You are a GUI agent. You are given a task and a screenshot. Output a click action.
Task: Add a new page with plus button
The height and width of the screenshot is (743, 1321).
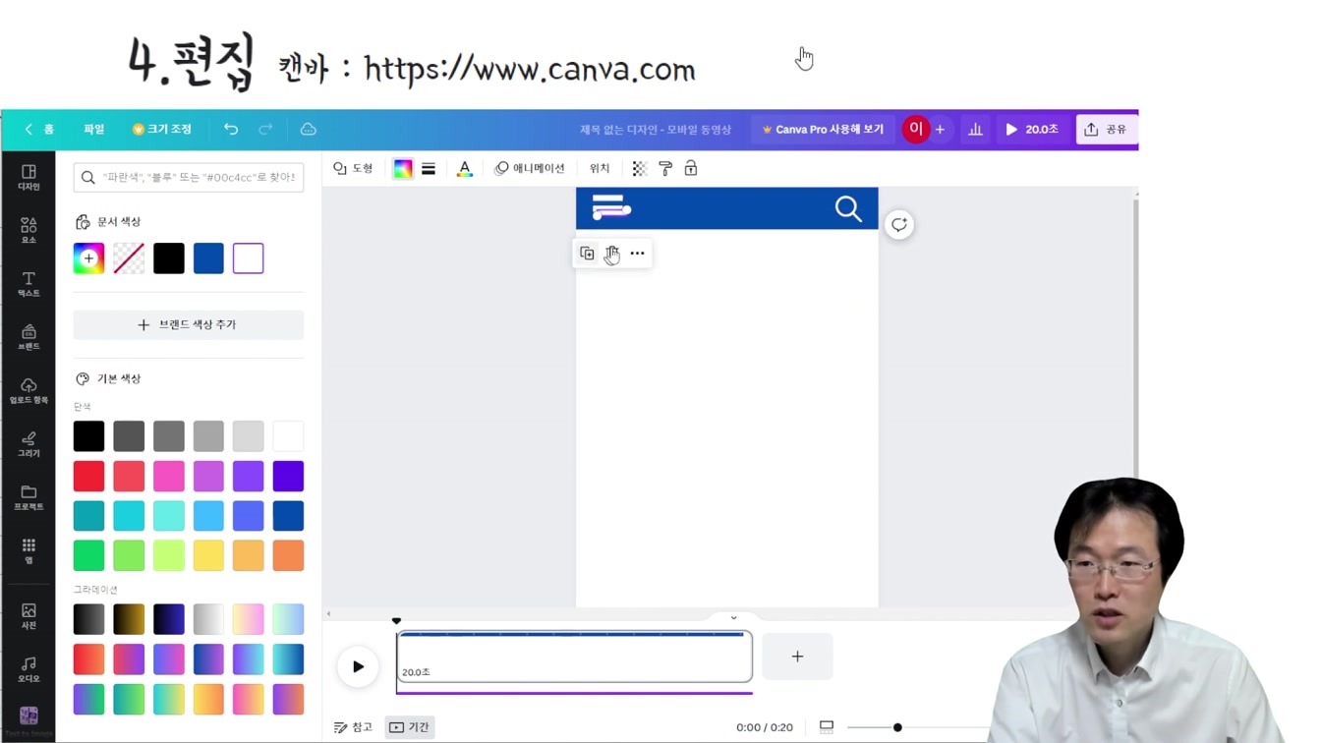tap(797, 656)
